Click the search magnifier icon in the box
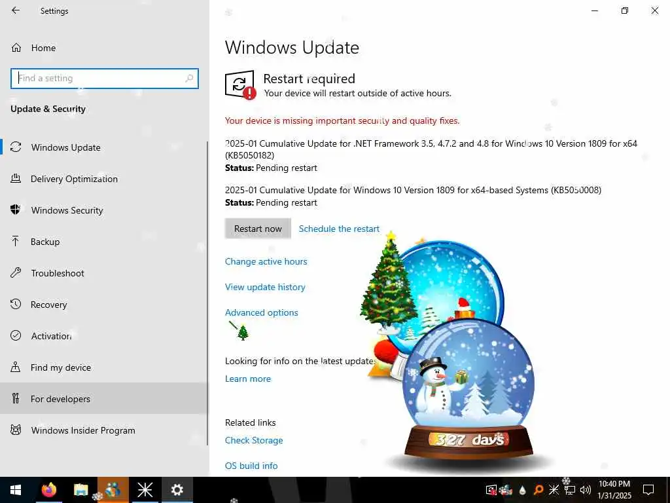Screen dimensions: 670x503 tap(189, 79)
